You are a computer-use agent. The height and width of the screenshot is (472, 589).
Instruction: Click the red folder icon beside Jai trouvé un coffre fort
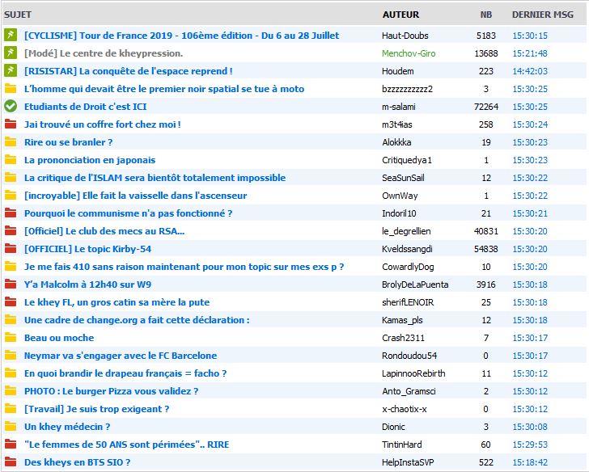pyautogui.click(x=11, y=124)
